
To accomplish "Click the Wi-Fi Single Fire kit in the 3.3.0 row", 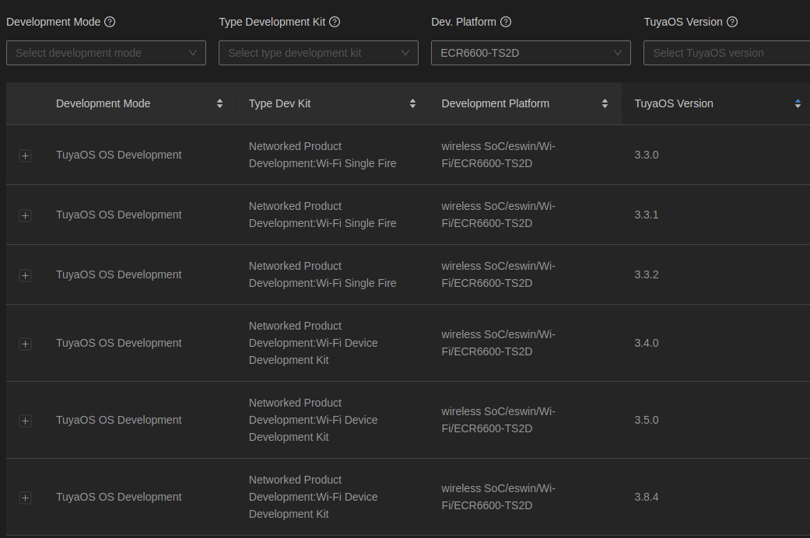I will [322, 155].
